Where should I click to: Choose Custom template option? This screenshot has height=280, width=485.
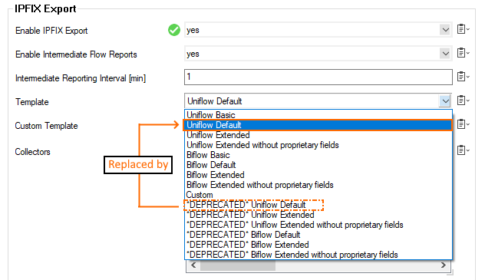coord(318,195)
